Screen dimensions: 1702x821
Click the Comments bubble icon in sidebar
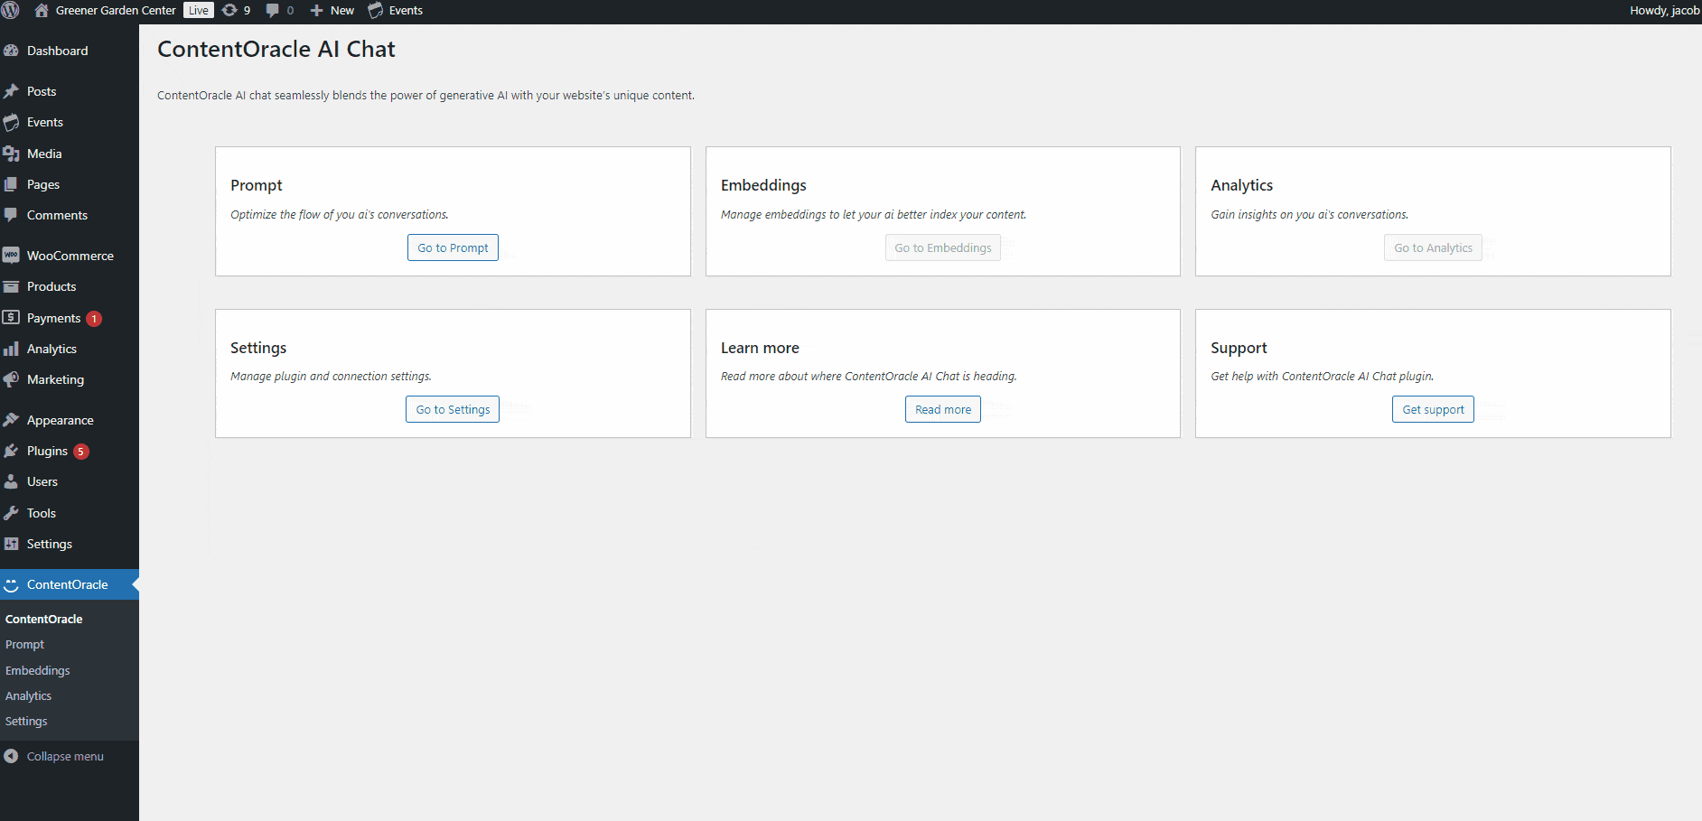point(11,215)
